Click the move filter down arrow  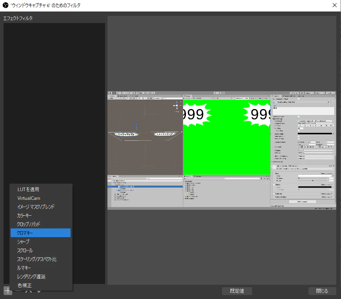click(39, 291)
